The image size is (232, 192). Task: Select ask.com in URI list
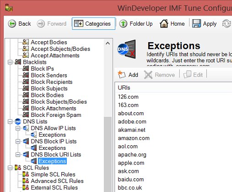pyautogui.click(x=128, y=171)
